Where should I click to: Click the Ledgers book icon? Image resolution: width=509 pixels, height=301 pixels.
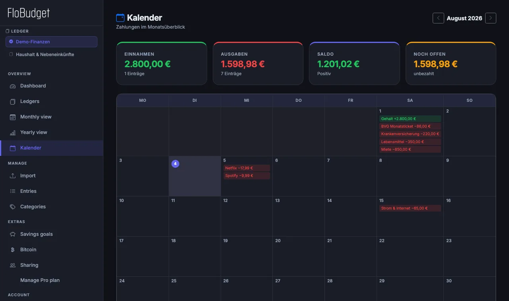(x=12, y=101)
